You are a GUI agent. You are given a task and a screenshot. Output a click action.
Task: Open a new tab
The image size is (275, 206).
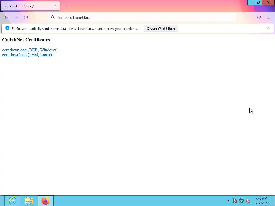pos(66,6)
